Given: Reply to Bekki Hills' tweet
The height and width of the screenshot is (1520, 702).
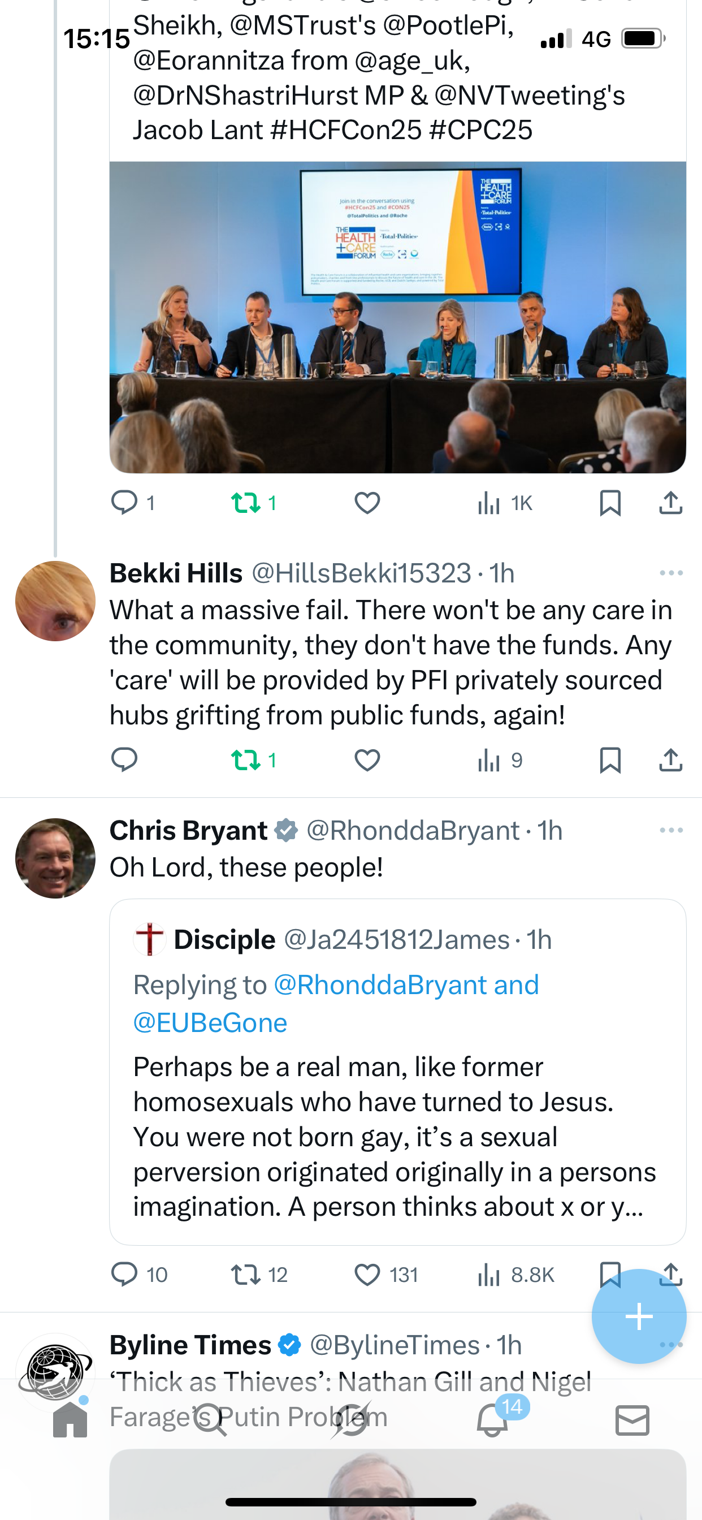Looking at the screenshot, I should pyautogui.click(x=124, y=760).
